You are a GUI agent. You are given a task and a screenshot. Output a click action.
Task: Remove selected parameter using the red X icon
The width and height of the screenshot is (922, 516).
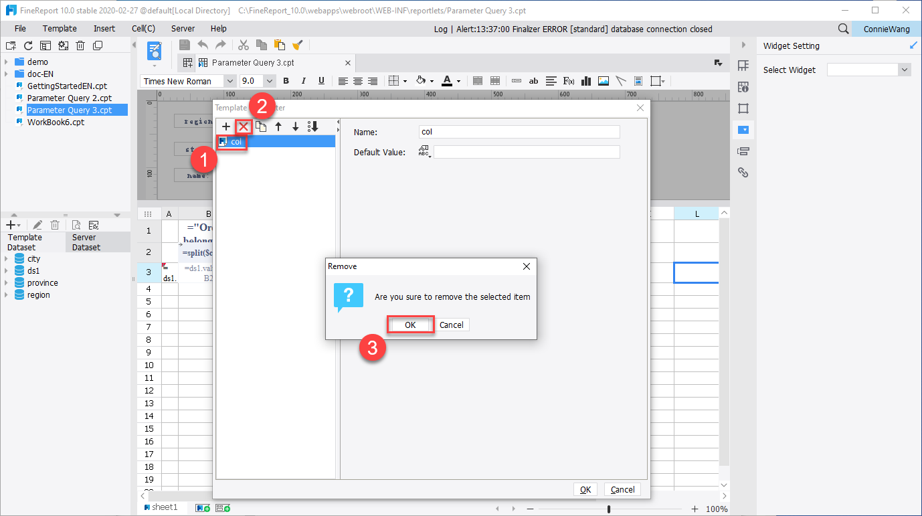click(x=244, y=126)
